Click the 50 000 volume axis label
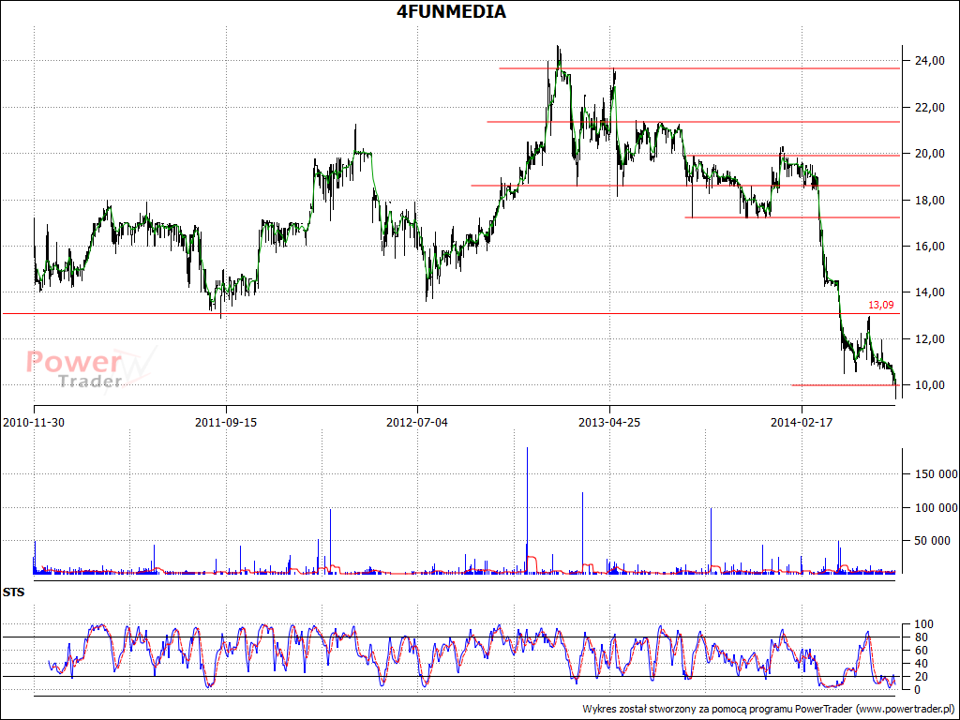The width and height of the screenshot is (960, 720). (933, 541)
